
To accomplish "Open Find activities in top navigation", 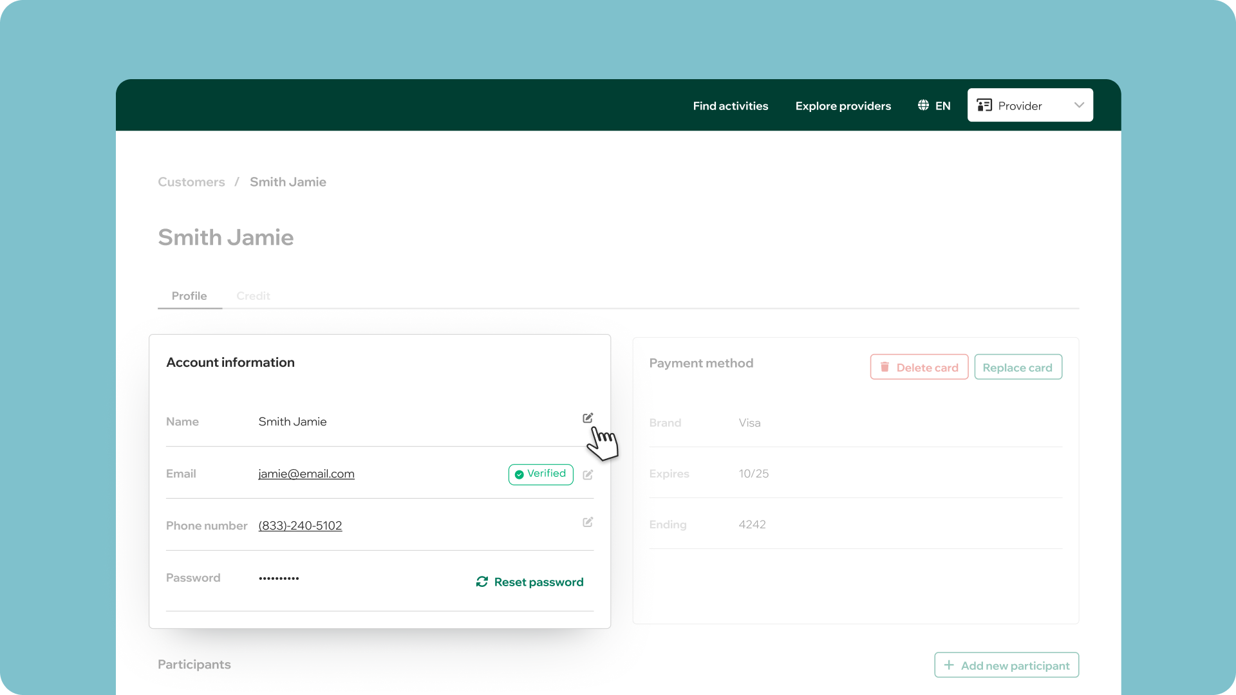I will point(730,106).
